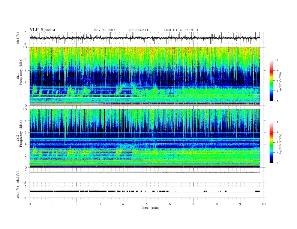This screenshot has width=297, height=229.
Task: Click the ch.2 color scale bar
Action: 271,143
